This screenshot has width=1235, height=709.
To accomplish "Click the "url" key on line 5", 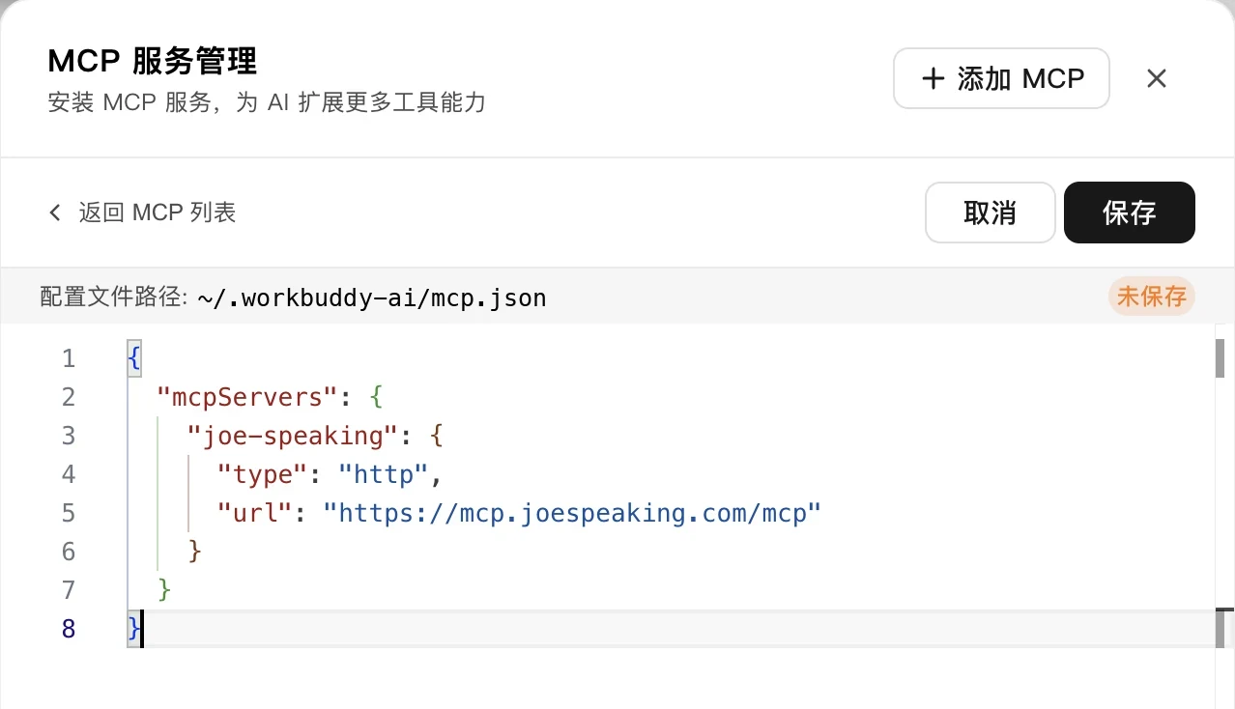I will pyautogui.click(x=255, y=513).
